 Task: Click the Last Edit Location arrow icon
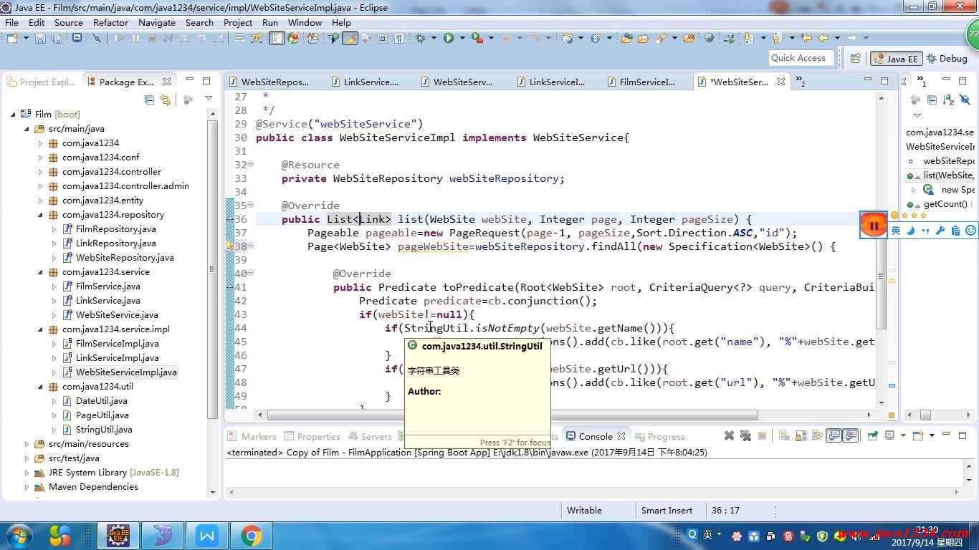coord(806,38)
